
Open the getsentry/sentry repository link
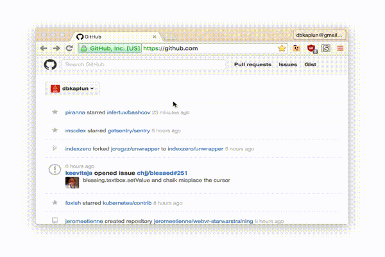[129, 130]
